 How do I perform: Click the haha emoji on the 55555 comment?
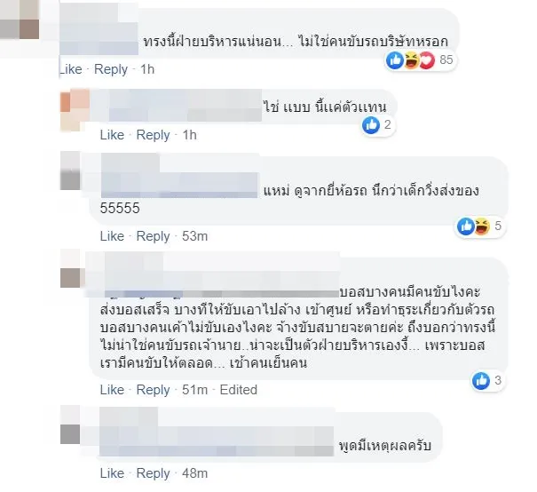click(x=482, y=226)
